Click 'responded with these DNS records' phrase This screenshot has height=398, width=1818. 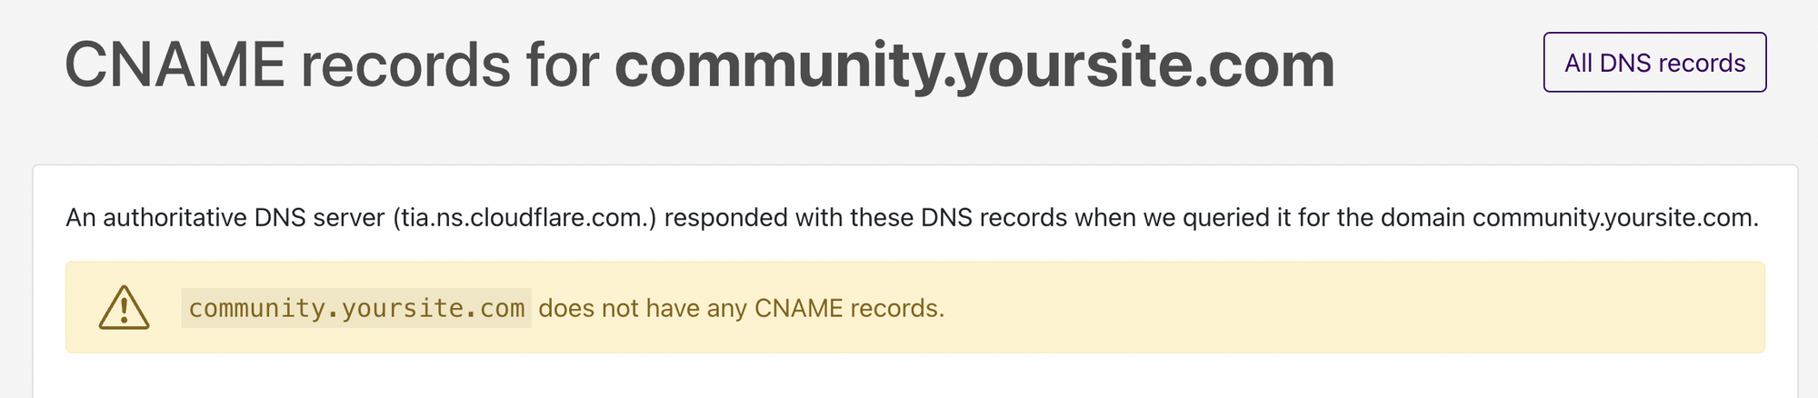865,218
